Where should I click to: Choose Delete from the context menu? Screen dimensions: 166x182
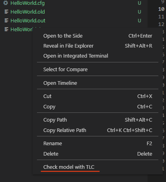tap(98, 154)
